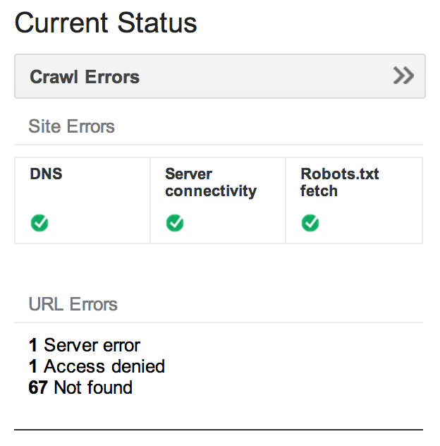Image resolution: width=440 pixels, height=446 pixels.
Task: Click the green checkmark under DNS
Action: (39, 223)
